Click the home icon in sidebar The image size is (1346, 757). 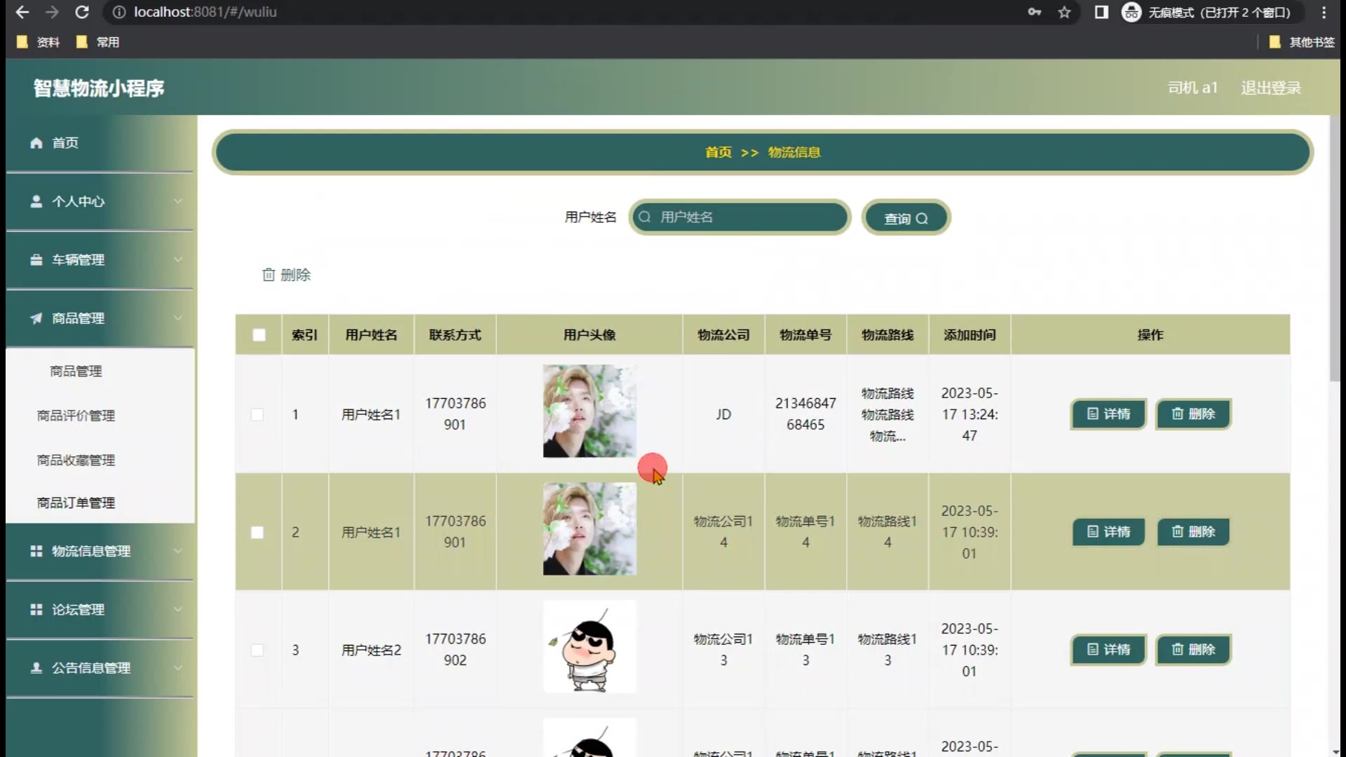coord(36,143)
